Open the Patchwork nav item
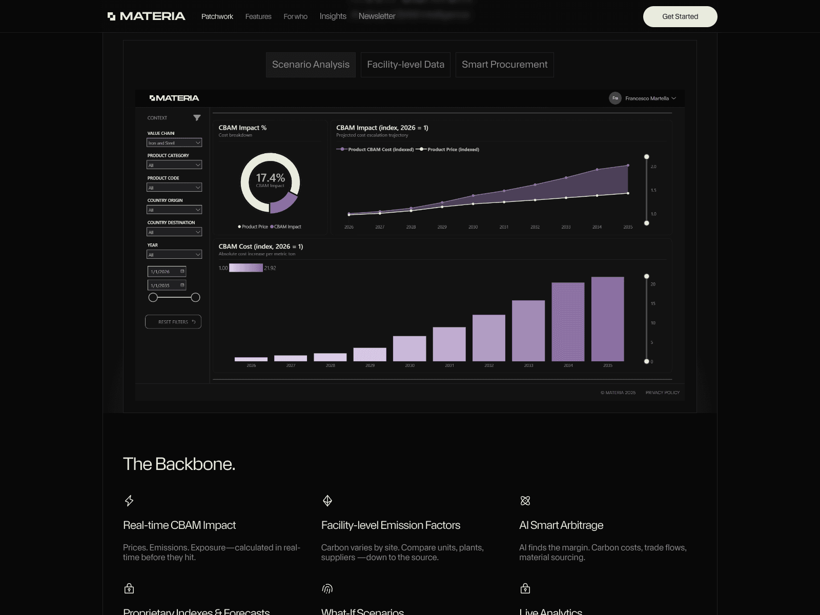The image size is (820, 615). click(217, 16)
